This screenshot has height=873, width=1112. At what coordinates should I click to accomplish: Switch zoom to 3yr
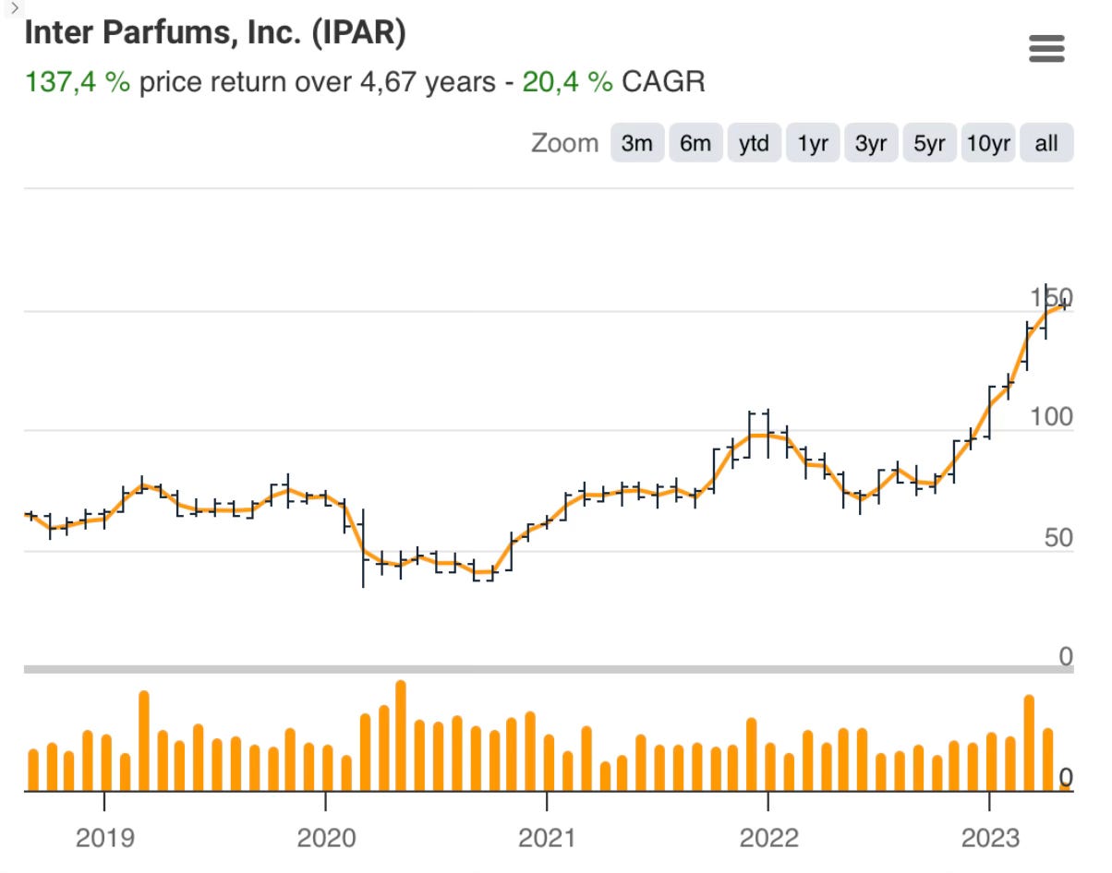pyautogui.click(x=871, y=143)
